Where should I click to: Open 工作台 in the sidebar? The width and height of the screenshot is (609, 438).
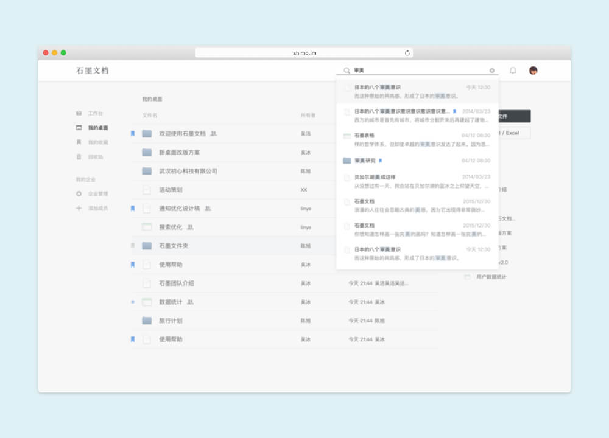95,113
